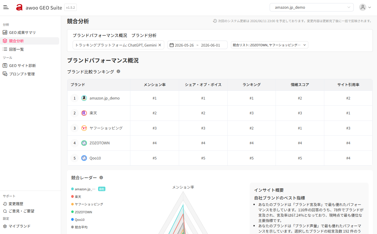This screenshot has height=234, width=377.
Task: Toggle 競合平均 legend item in radar
Action: (79, 227)
